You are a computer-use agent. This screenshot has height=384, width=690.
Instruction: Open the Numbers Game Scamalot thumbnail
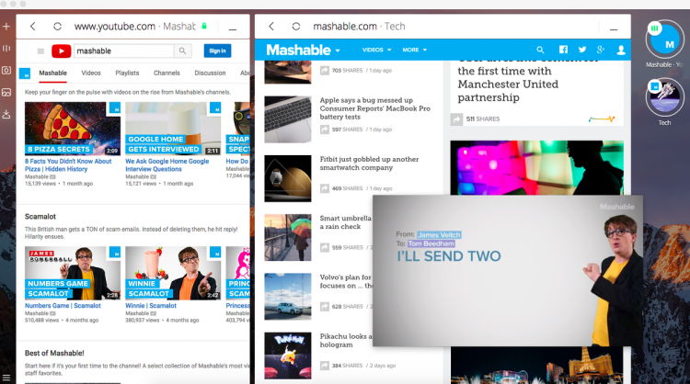[x=72, y=273]
